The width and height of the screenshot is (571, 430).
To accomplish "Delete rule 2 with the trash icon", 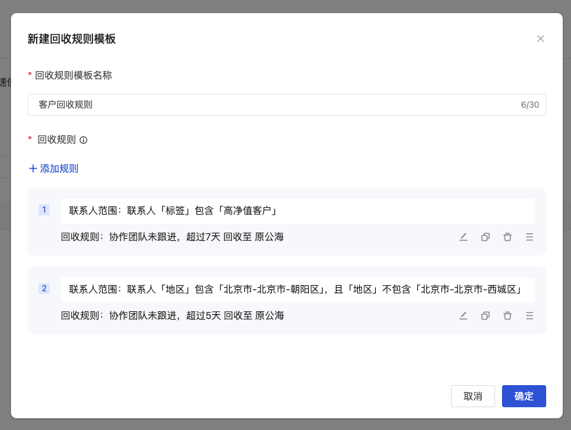I will tap(508, 315).
